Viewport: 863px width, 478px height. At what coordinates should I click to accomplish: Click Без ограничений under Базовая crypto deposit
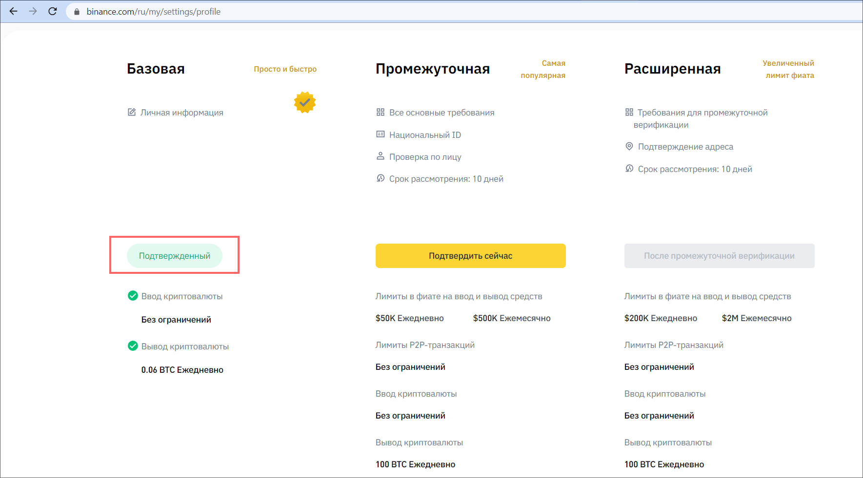pyautogui.click(x=176, y=320)
